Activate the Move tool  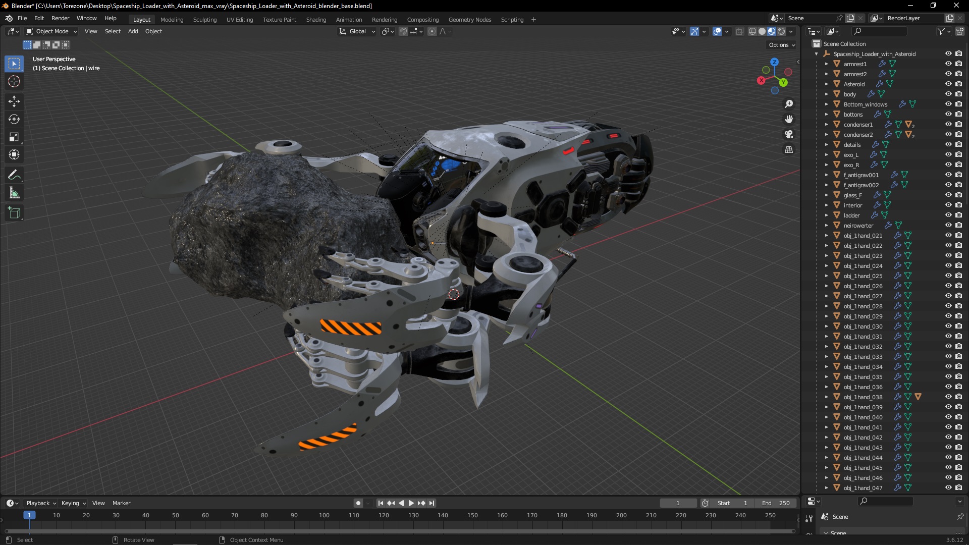14,101
